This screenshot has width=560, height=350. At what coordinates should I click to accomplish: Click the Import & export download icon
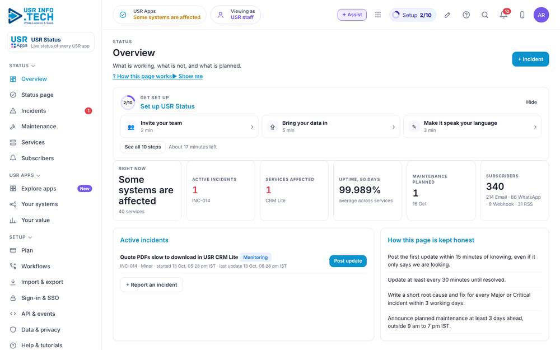13,282
